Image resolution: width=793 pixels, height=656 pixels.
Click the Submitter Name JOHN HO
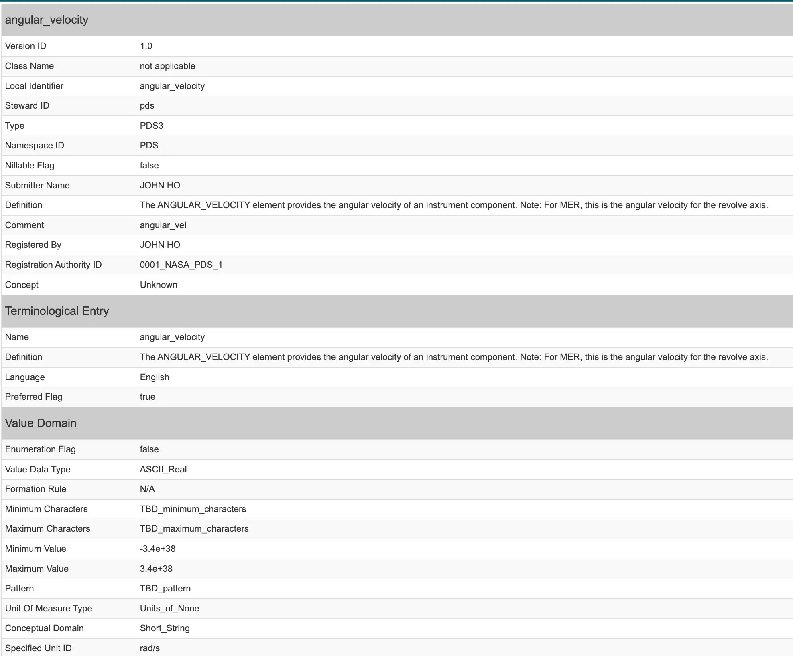coord(160,186)
